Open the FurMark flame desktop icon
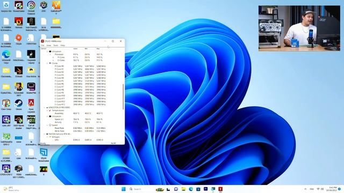344x193 pixels. (19, 23)
